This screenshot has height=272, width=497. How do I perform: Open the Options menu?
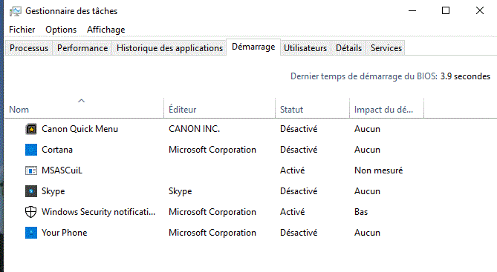pyautogui.click(x=61, y=30)
